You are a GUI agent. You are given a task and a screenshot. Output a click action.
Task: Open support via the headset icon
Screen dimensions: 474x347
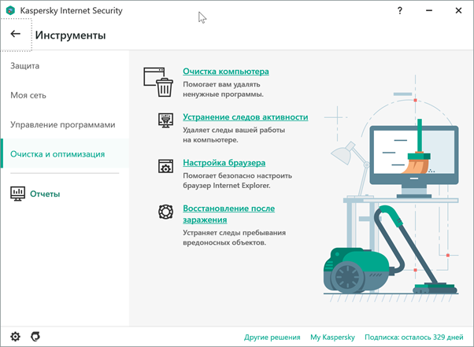[x=35, y=337]
